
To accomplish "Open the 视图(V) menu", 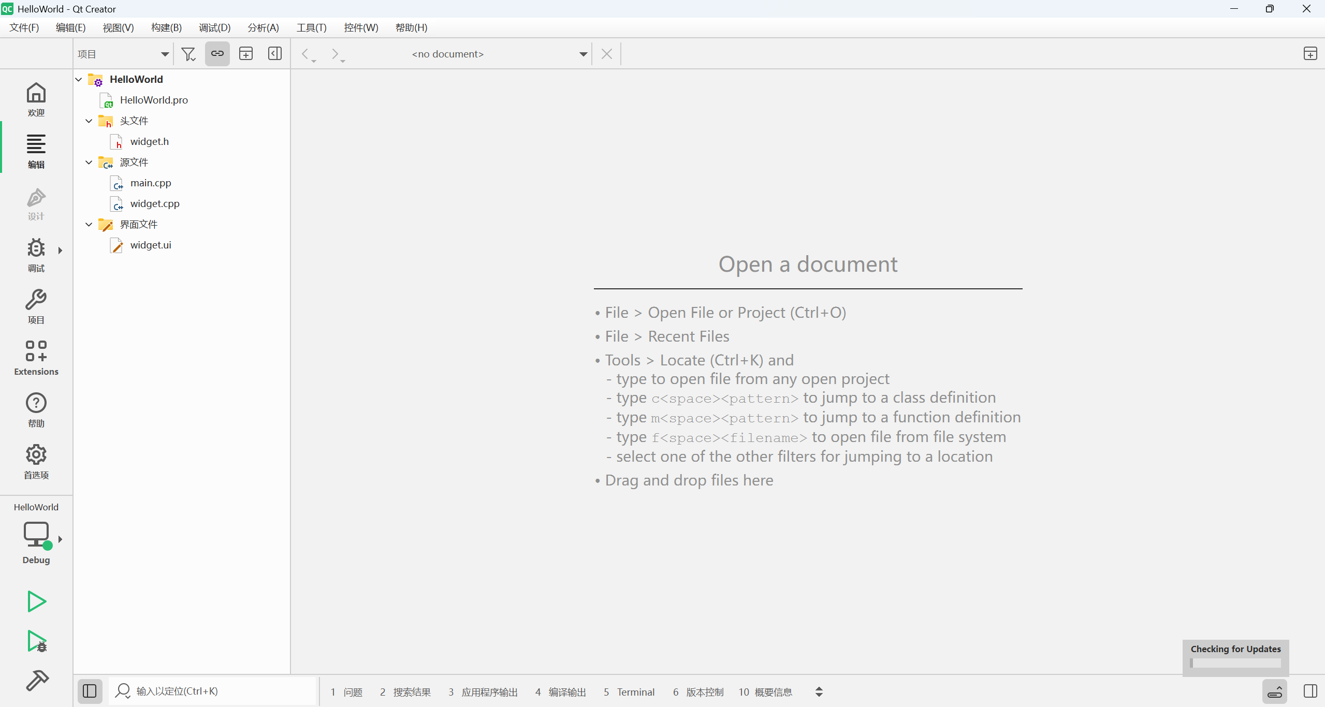I will coord(118,27).
